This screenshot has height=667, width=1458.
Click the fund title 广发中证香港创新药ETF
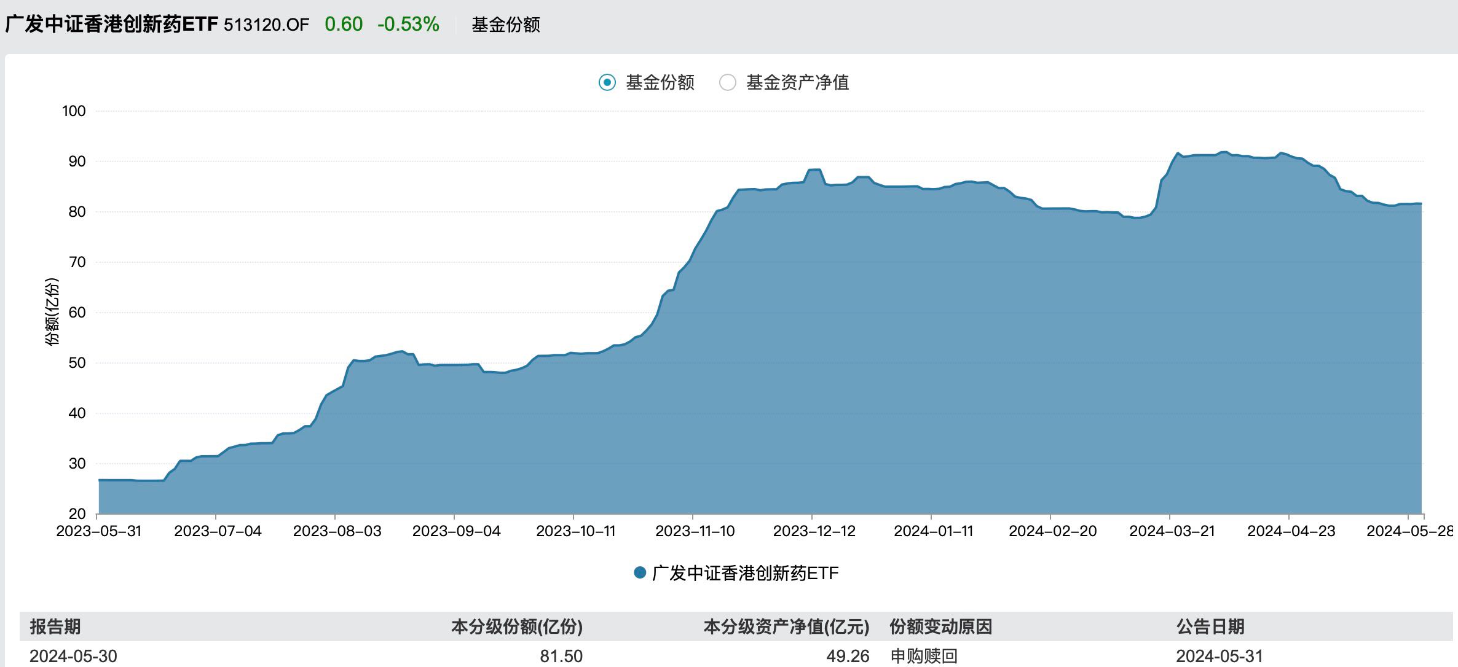(112, 24)
